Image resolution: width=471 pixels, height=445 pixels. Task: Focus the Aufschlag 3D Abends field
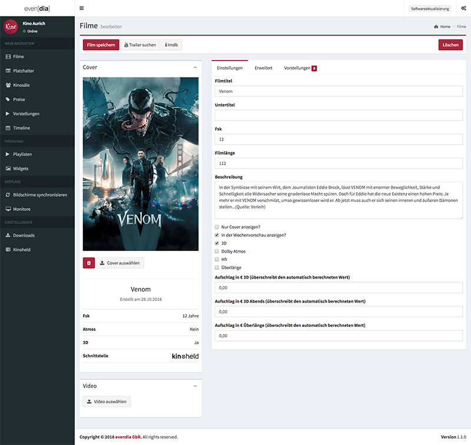(x=339, y=312)
